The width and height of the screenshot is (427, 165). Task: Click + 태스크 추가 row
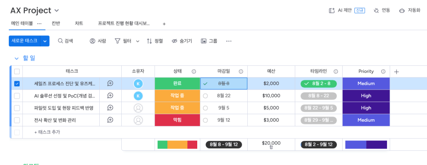[x=47, y=132]
